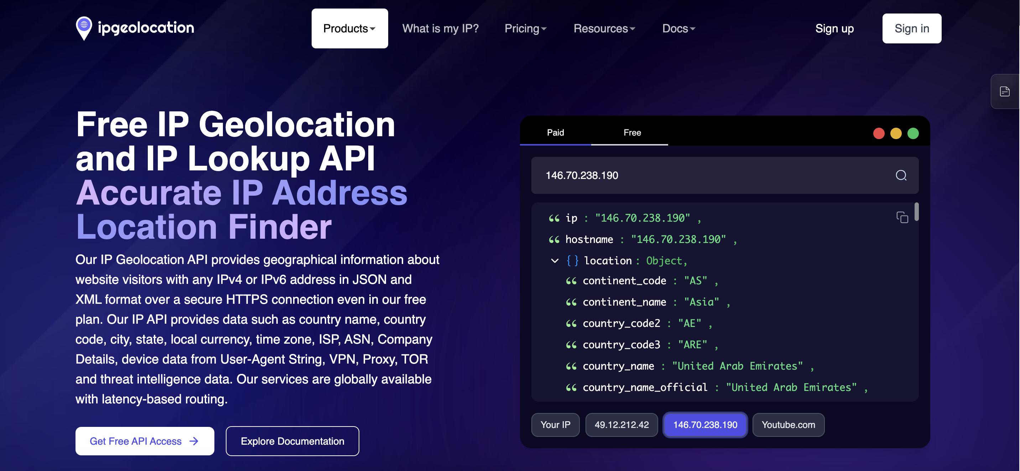Open the floating document icon at right edge
This screenshot has width=1020, height=471.
click(1004, 91)
